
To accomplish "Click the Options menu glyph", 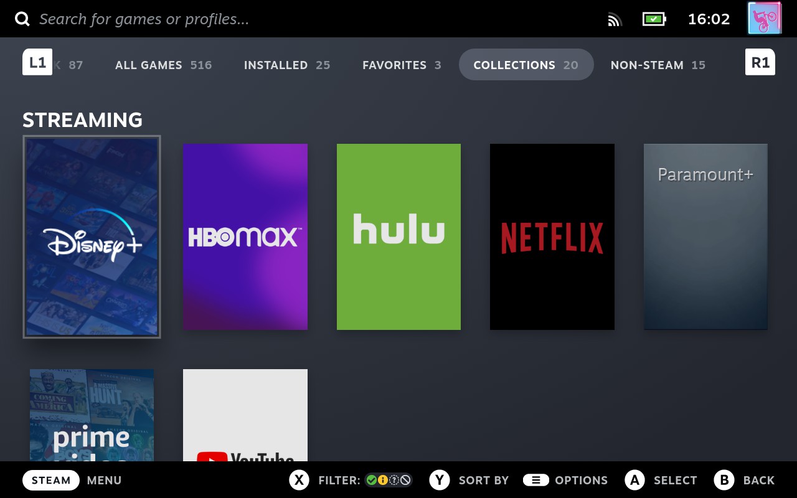I will pyautogui.click(x=535, y=480).
